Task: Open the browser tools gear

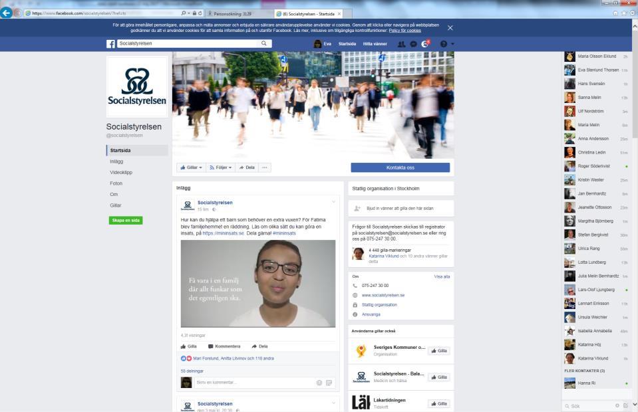Action: click(632, 13)
